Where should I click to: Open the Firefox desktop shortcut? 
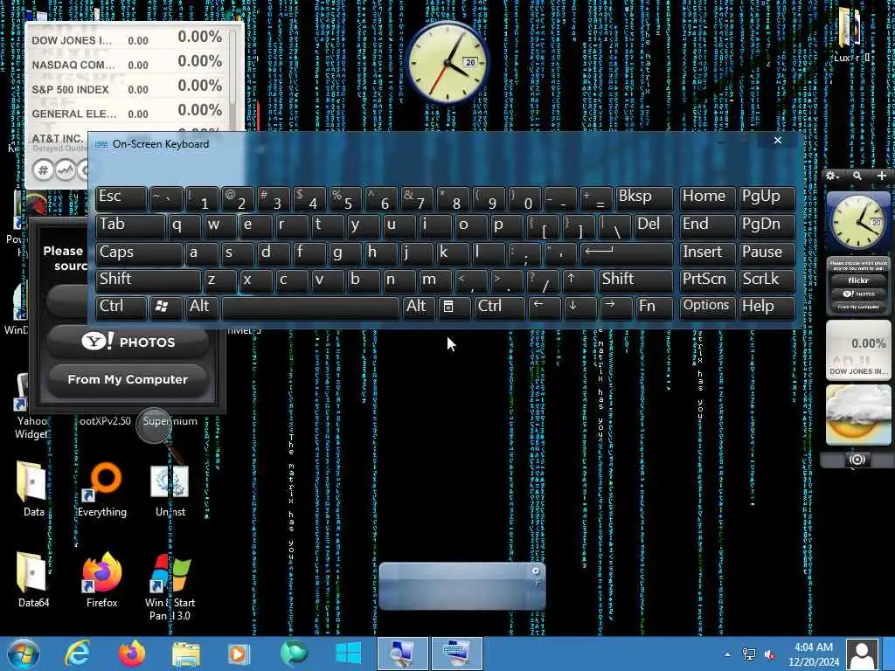(102, 579)
